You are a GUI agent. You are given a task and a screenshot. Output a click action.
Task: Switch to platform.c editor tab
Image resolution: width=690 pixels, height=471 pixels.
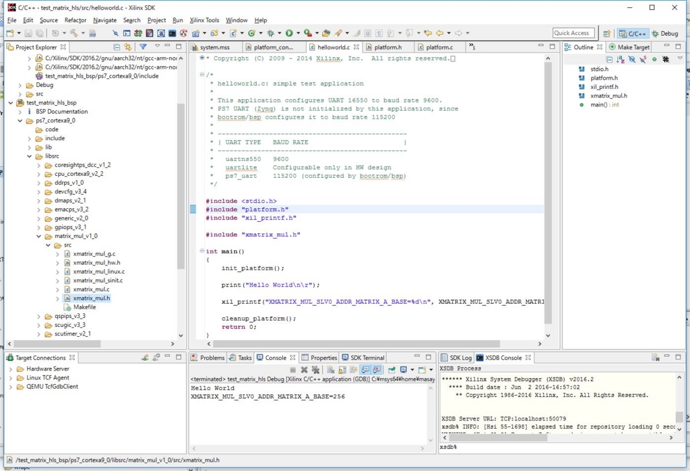[439, 47]
